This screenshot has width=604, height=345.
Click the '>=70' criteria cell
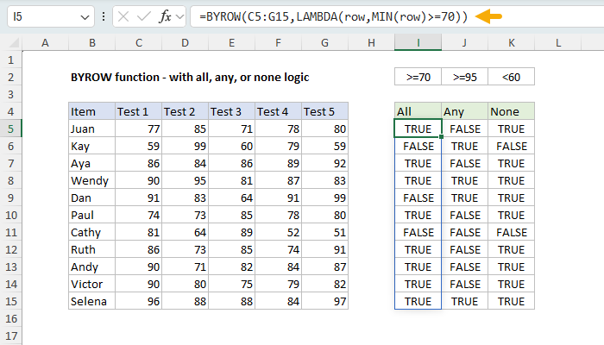418,77
